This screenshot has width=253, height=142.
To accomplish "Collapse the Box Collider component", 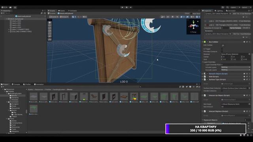I will pos(203,42).
